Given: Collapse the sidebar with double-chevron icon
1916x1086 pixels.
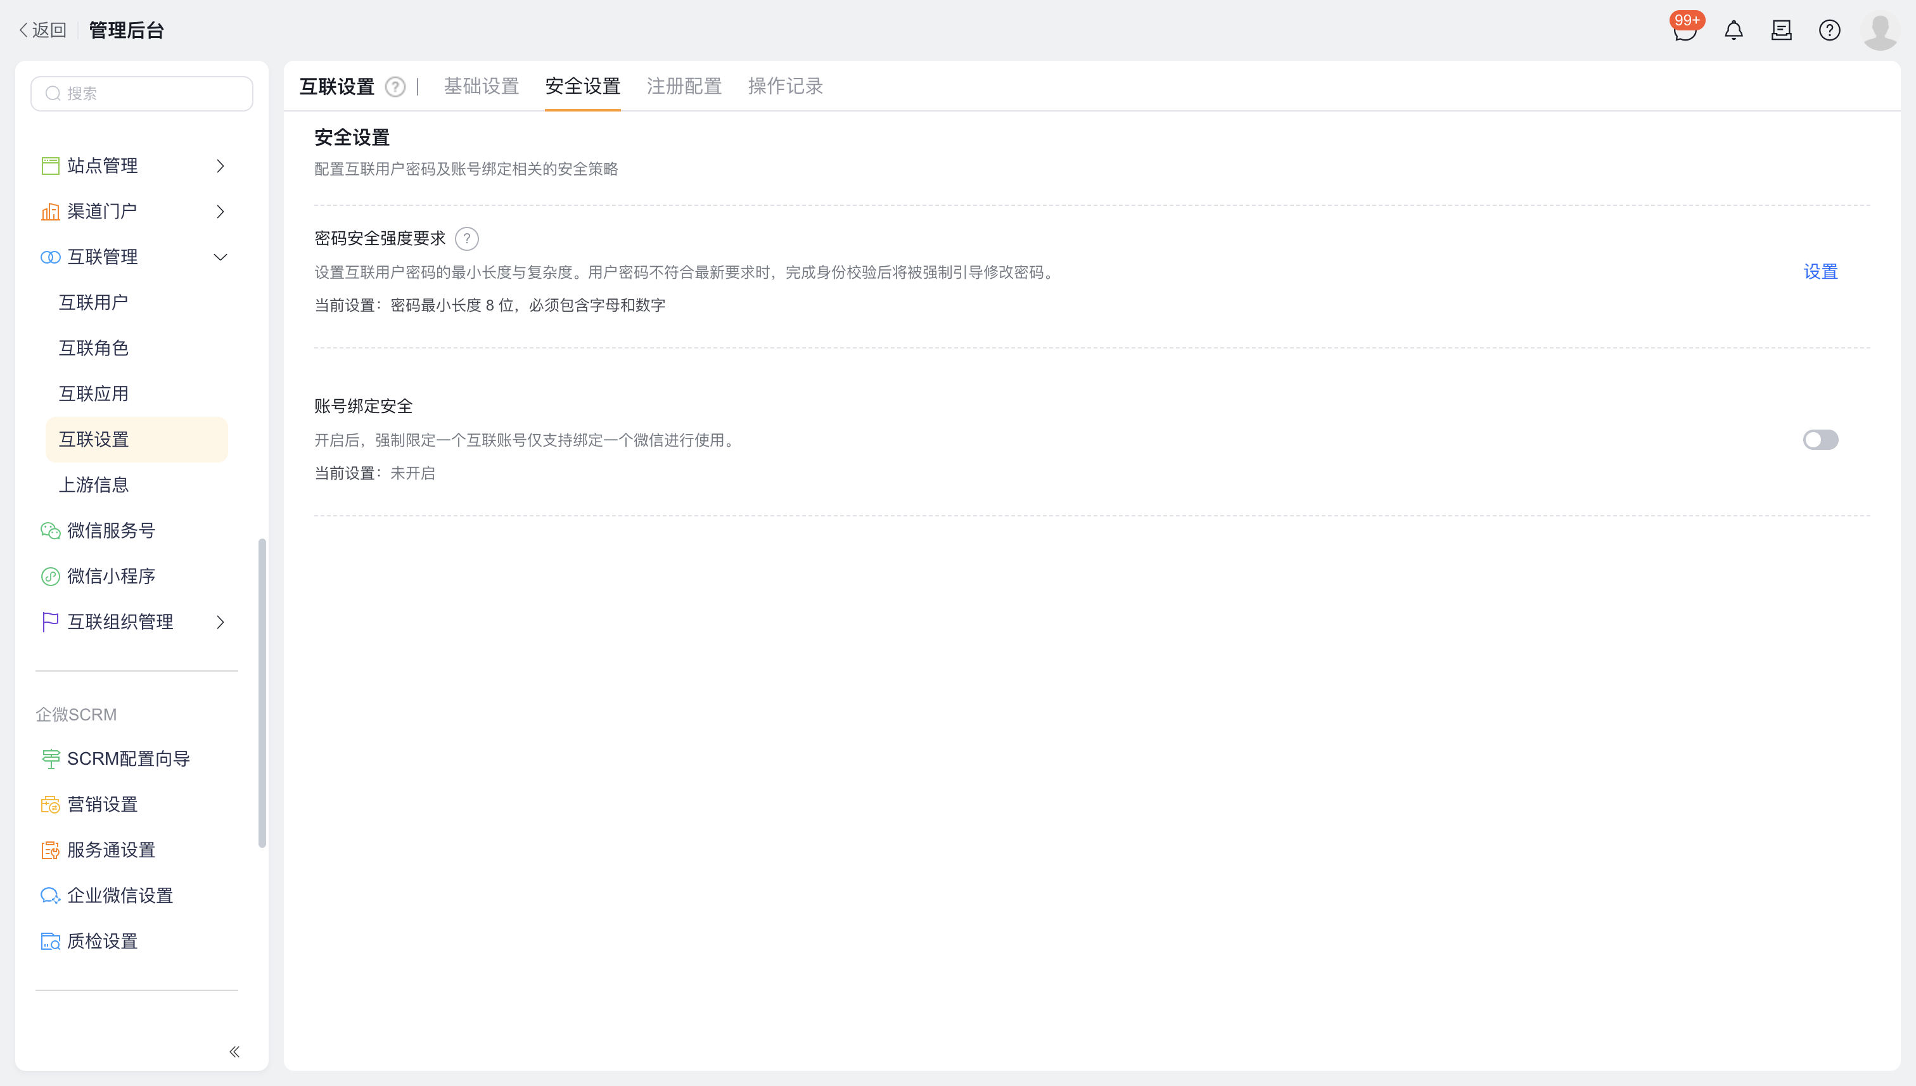Looking at the screenshot, I should pos(234,1052).
